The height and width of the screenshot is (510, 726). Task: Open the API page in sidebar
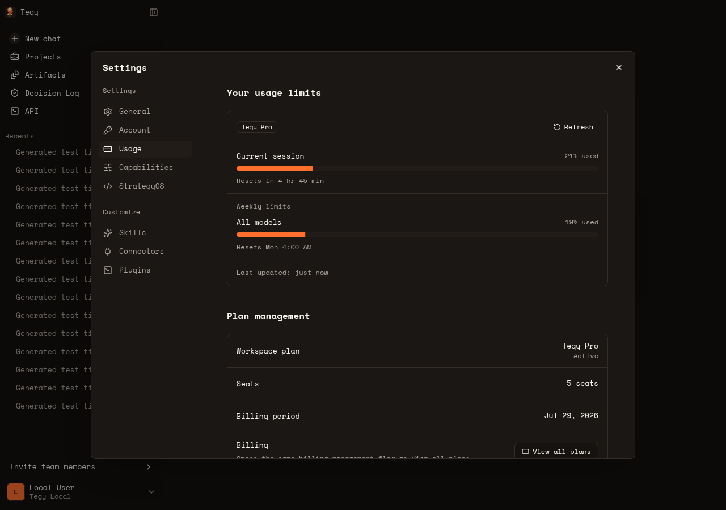point(32,111)
